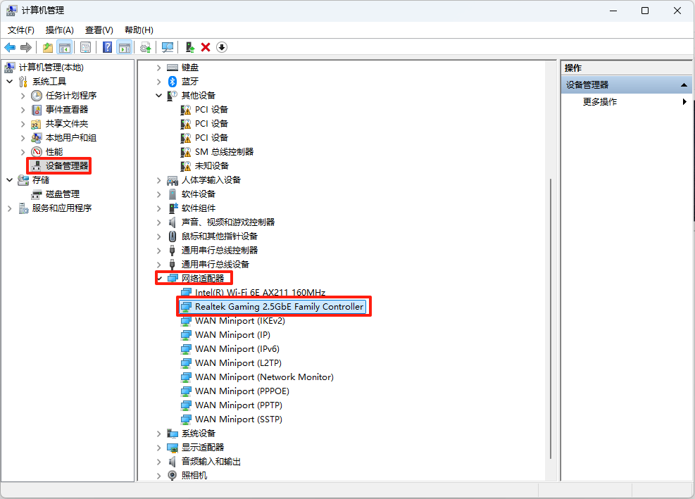Screen dimensions: 695x499
Task: Open the 操作(A) menu
Action: point(59,30)
